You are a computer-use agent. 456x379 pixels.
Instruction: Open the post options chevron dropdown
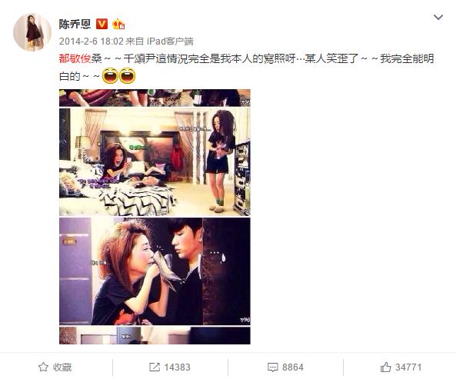pyautogui.click(x=438, y=17)
